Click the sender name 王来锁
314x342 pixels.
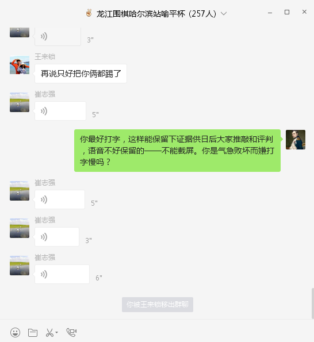pos(45,57)
